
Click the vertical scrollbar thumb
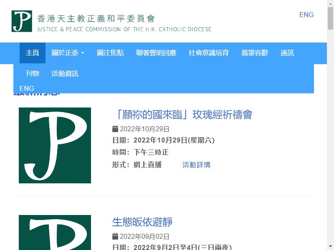[330, 18]
